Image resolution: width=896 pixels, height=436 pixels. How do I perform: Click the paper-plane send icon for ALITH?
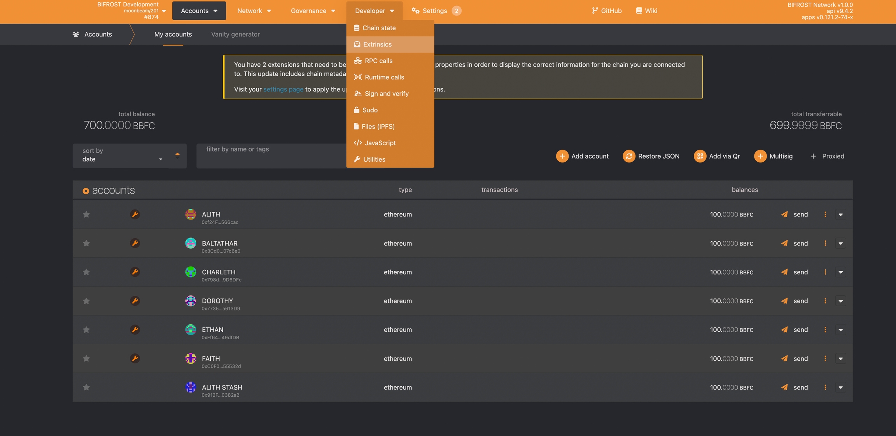[784, 215]
